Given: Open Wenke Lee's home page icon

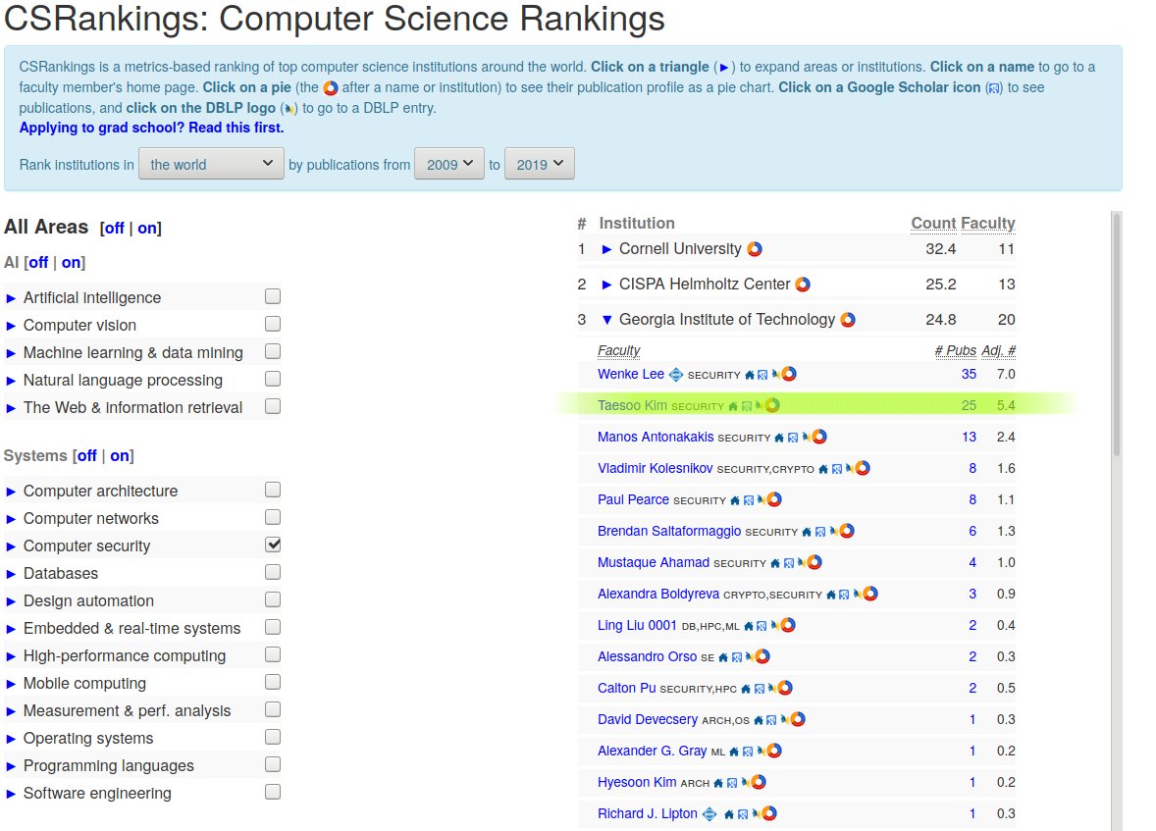Looking at the screenshot, I should pos(750,376).
